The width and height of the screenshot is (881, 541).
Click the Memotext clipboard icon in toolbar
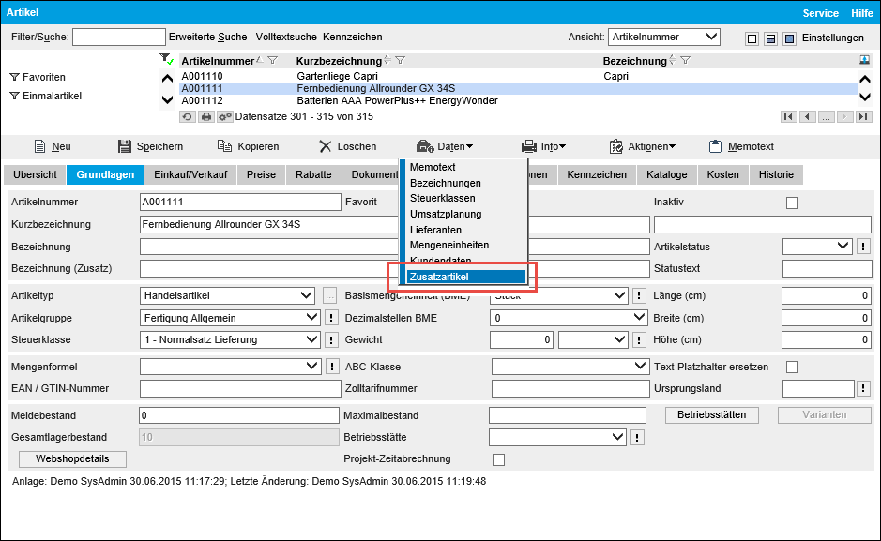(x=715, y=146)
